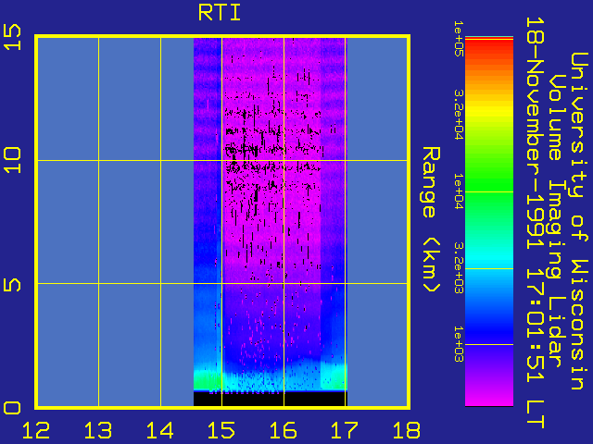Viewport: 593px width, 444px height.
Task: Click the colorbar label 3.2e+04
Action: click(x=459, y=115)
